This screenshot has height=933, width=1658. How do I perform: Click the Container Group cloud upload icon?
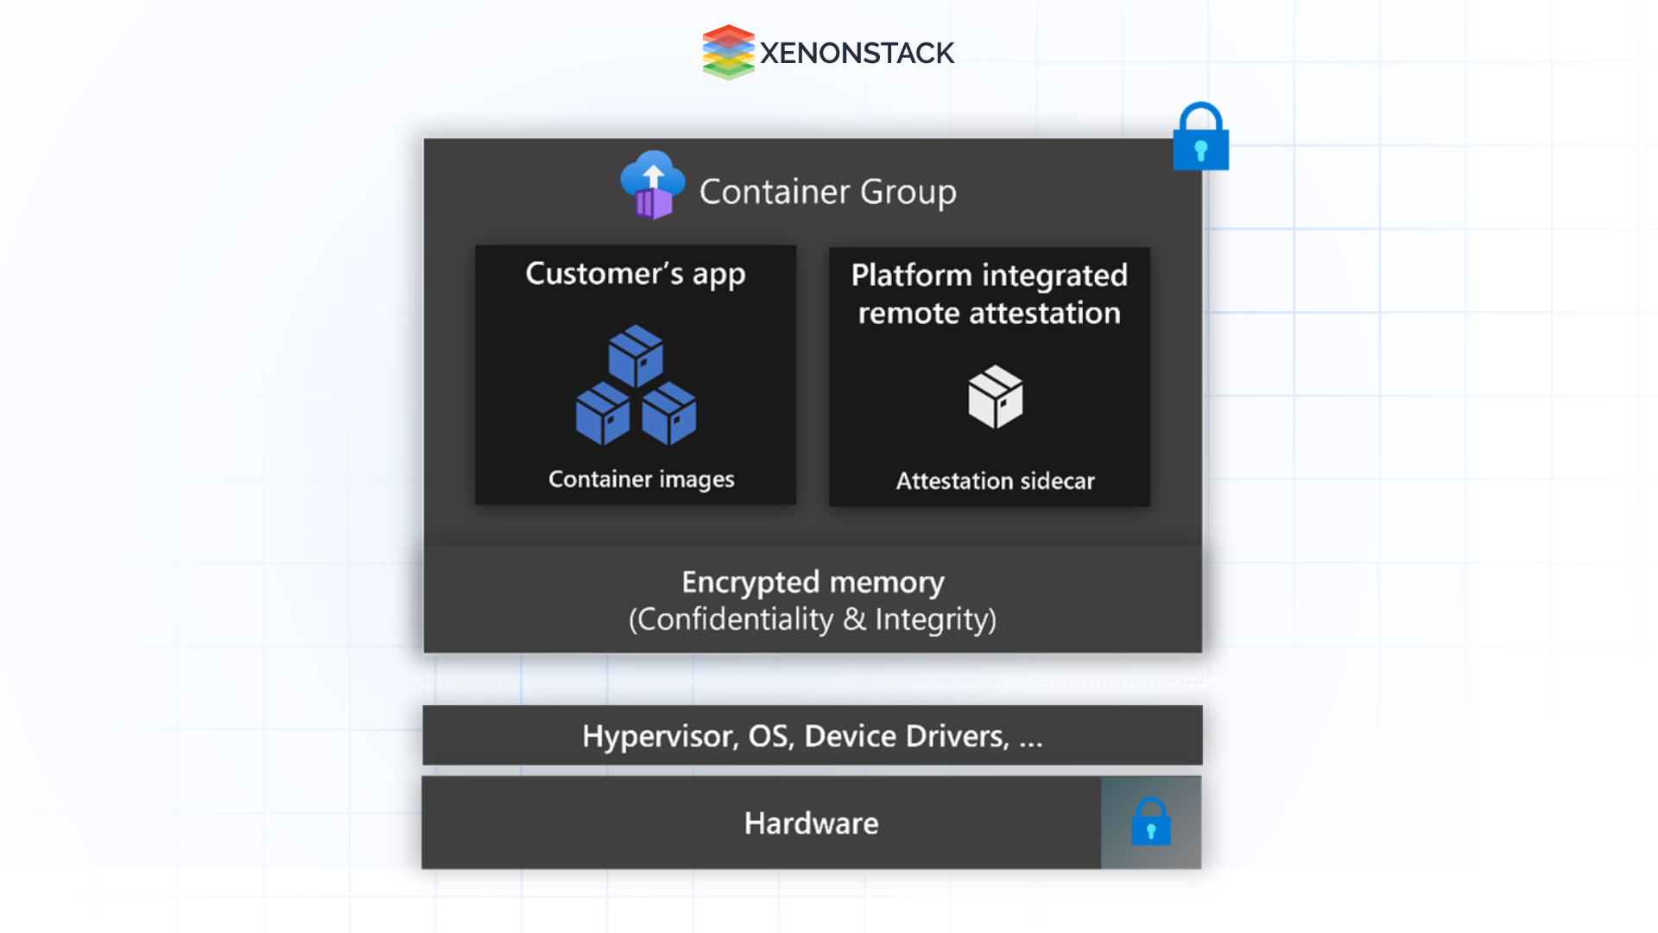653,186
